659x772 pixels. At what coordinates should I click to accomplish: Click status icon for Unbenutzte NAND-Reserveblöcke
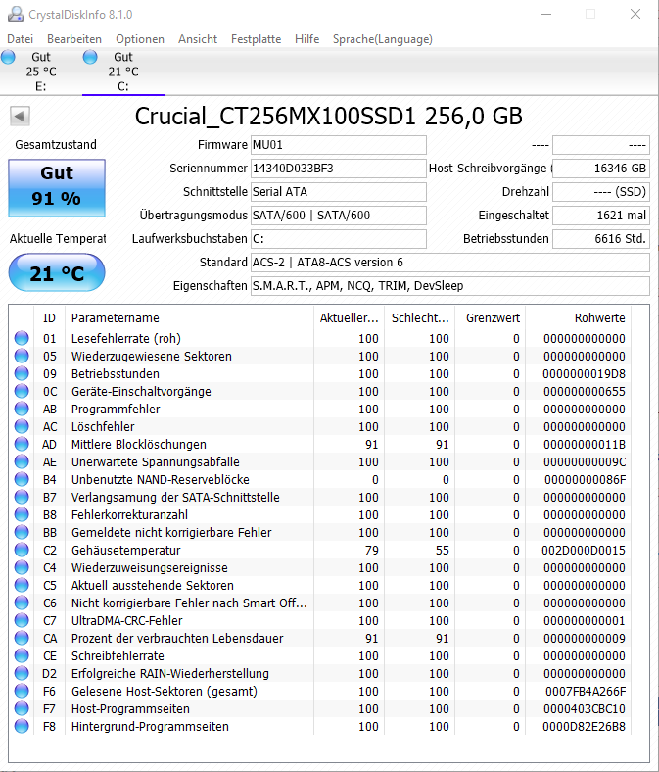[22, 479]
